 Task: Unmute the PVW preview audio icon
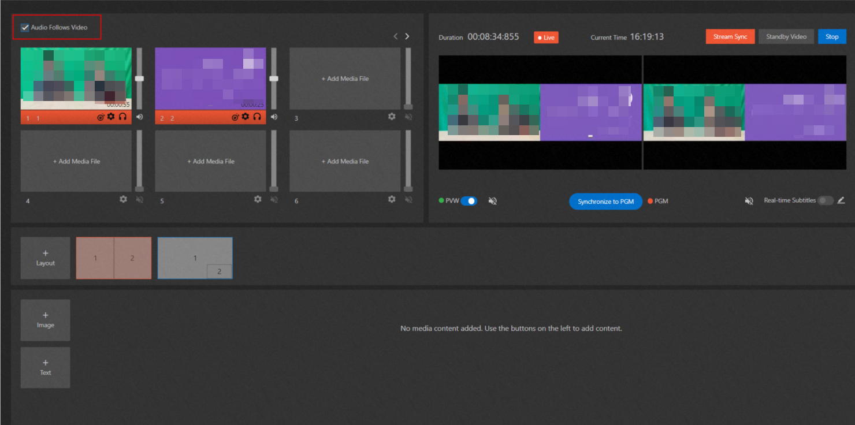tap(492, 201)
